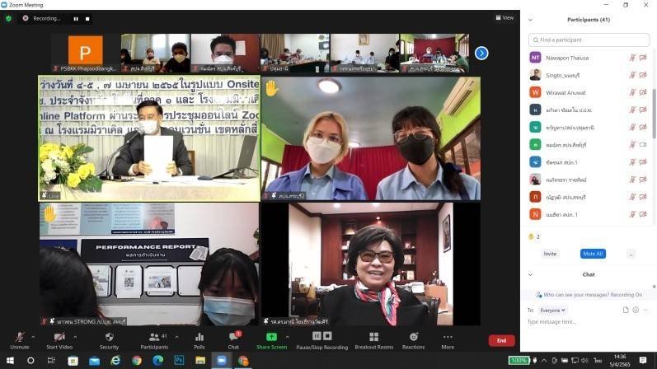
Task: Toggle the Participants panel from toolbar
Action: [x=153, y=337]
